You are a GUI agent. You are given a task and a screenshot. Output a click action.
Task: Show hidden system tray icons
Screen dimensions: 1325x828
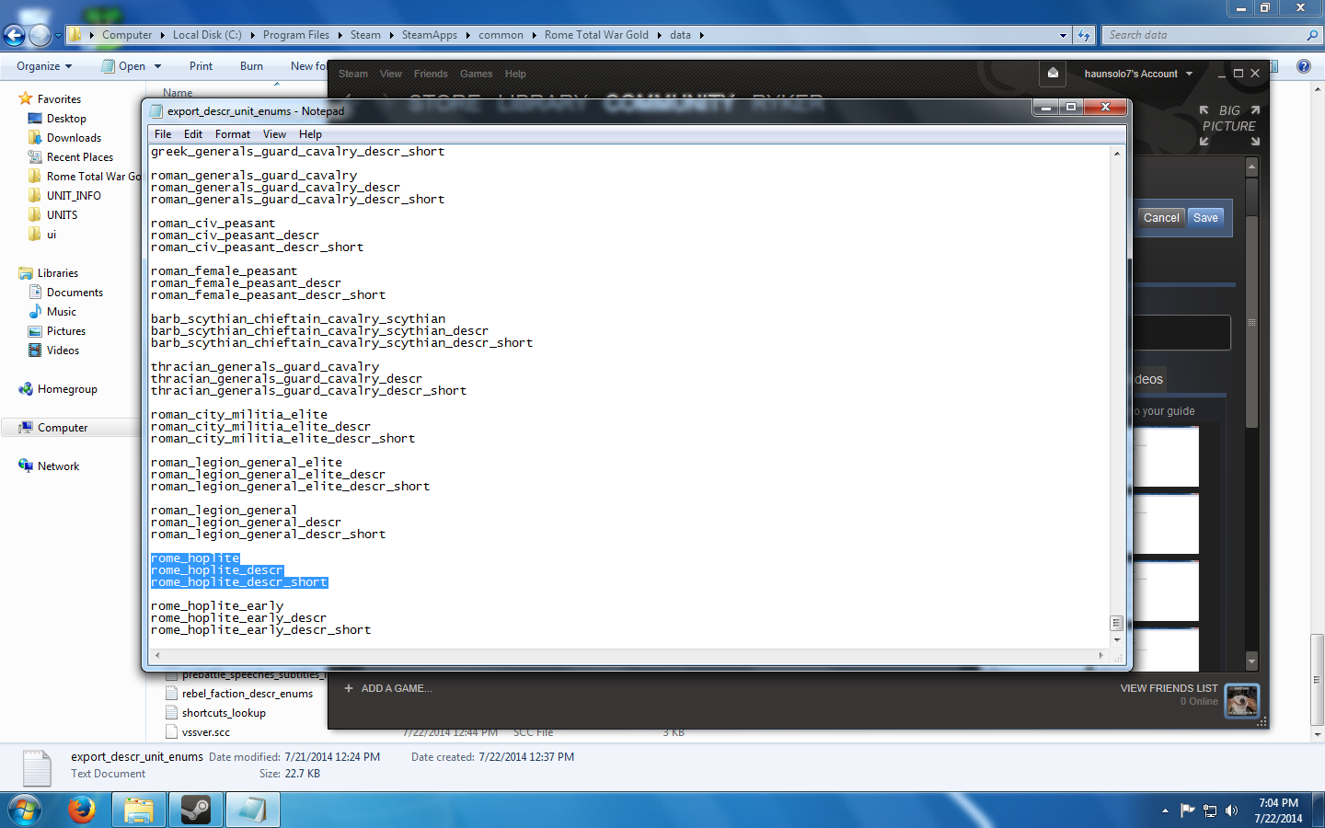tap(1165, 811)
